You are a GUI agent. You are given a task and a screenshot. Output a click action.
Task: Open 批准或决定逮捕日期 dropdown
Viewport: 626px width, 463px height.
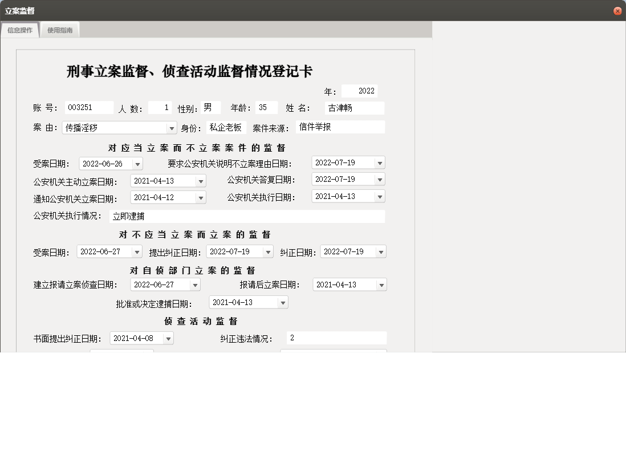click(x=283, y=303)
